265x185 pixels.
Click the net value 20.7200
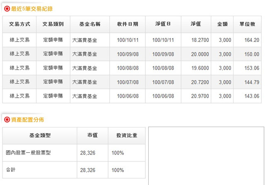(200, 82)
